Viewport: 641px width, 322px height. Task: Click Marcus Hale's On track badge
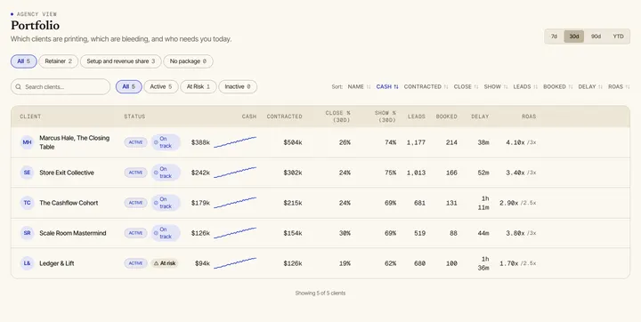[x=166, y=142]
